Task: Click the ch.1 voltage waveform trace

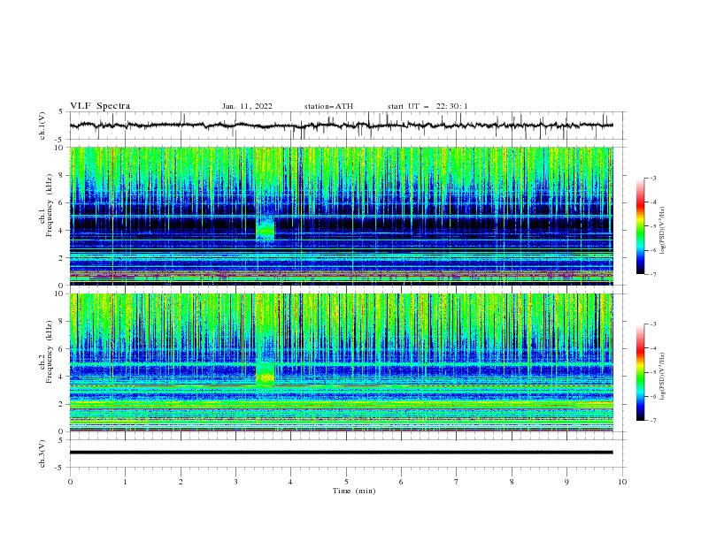Action: (341, 126)
